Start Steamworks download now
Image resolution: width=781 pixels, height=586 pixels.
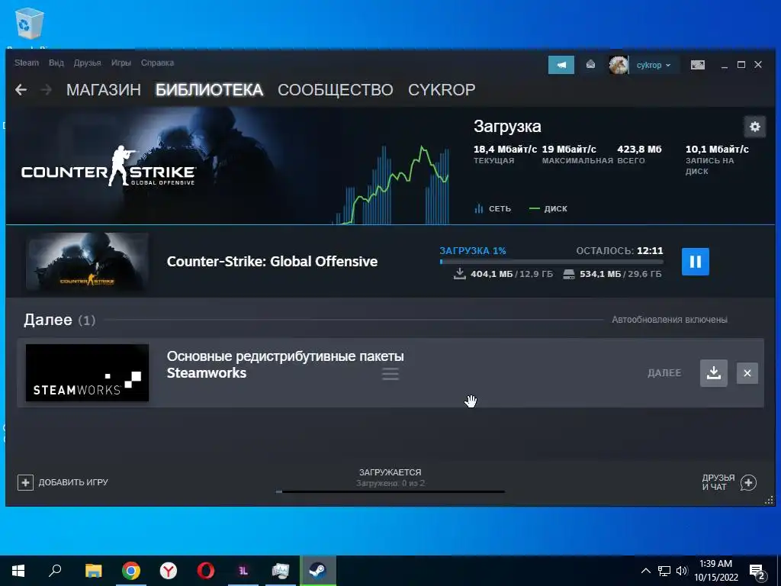point(714,373)
